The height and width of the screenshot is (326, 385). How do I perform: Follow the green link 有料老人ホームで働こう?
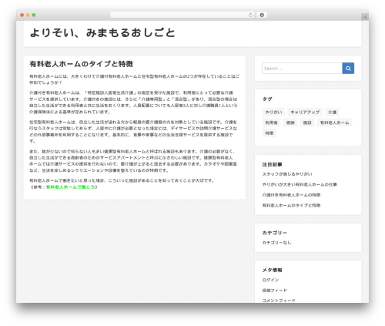pos(70,187)
